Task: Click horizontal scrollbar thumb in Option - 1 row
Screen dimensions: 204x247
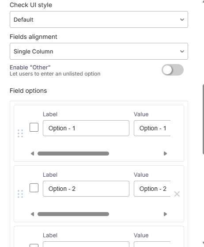Action: pyautogui.click(x=73, y=154)
